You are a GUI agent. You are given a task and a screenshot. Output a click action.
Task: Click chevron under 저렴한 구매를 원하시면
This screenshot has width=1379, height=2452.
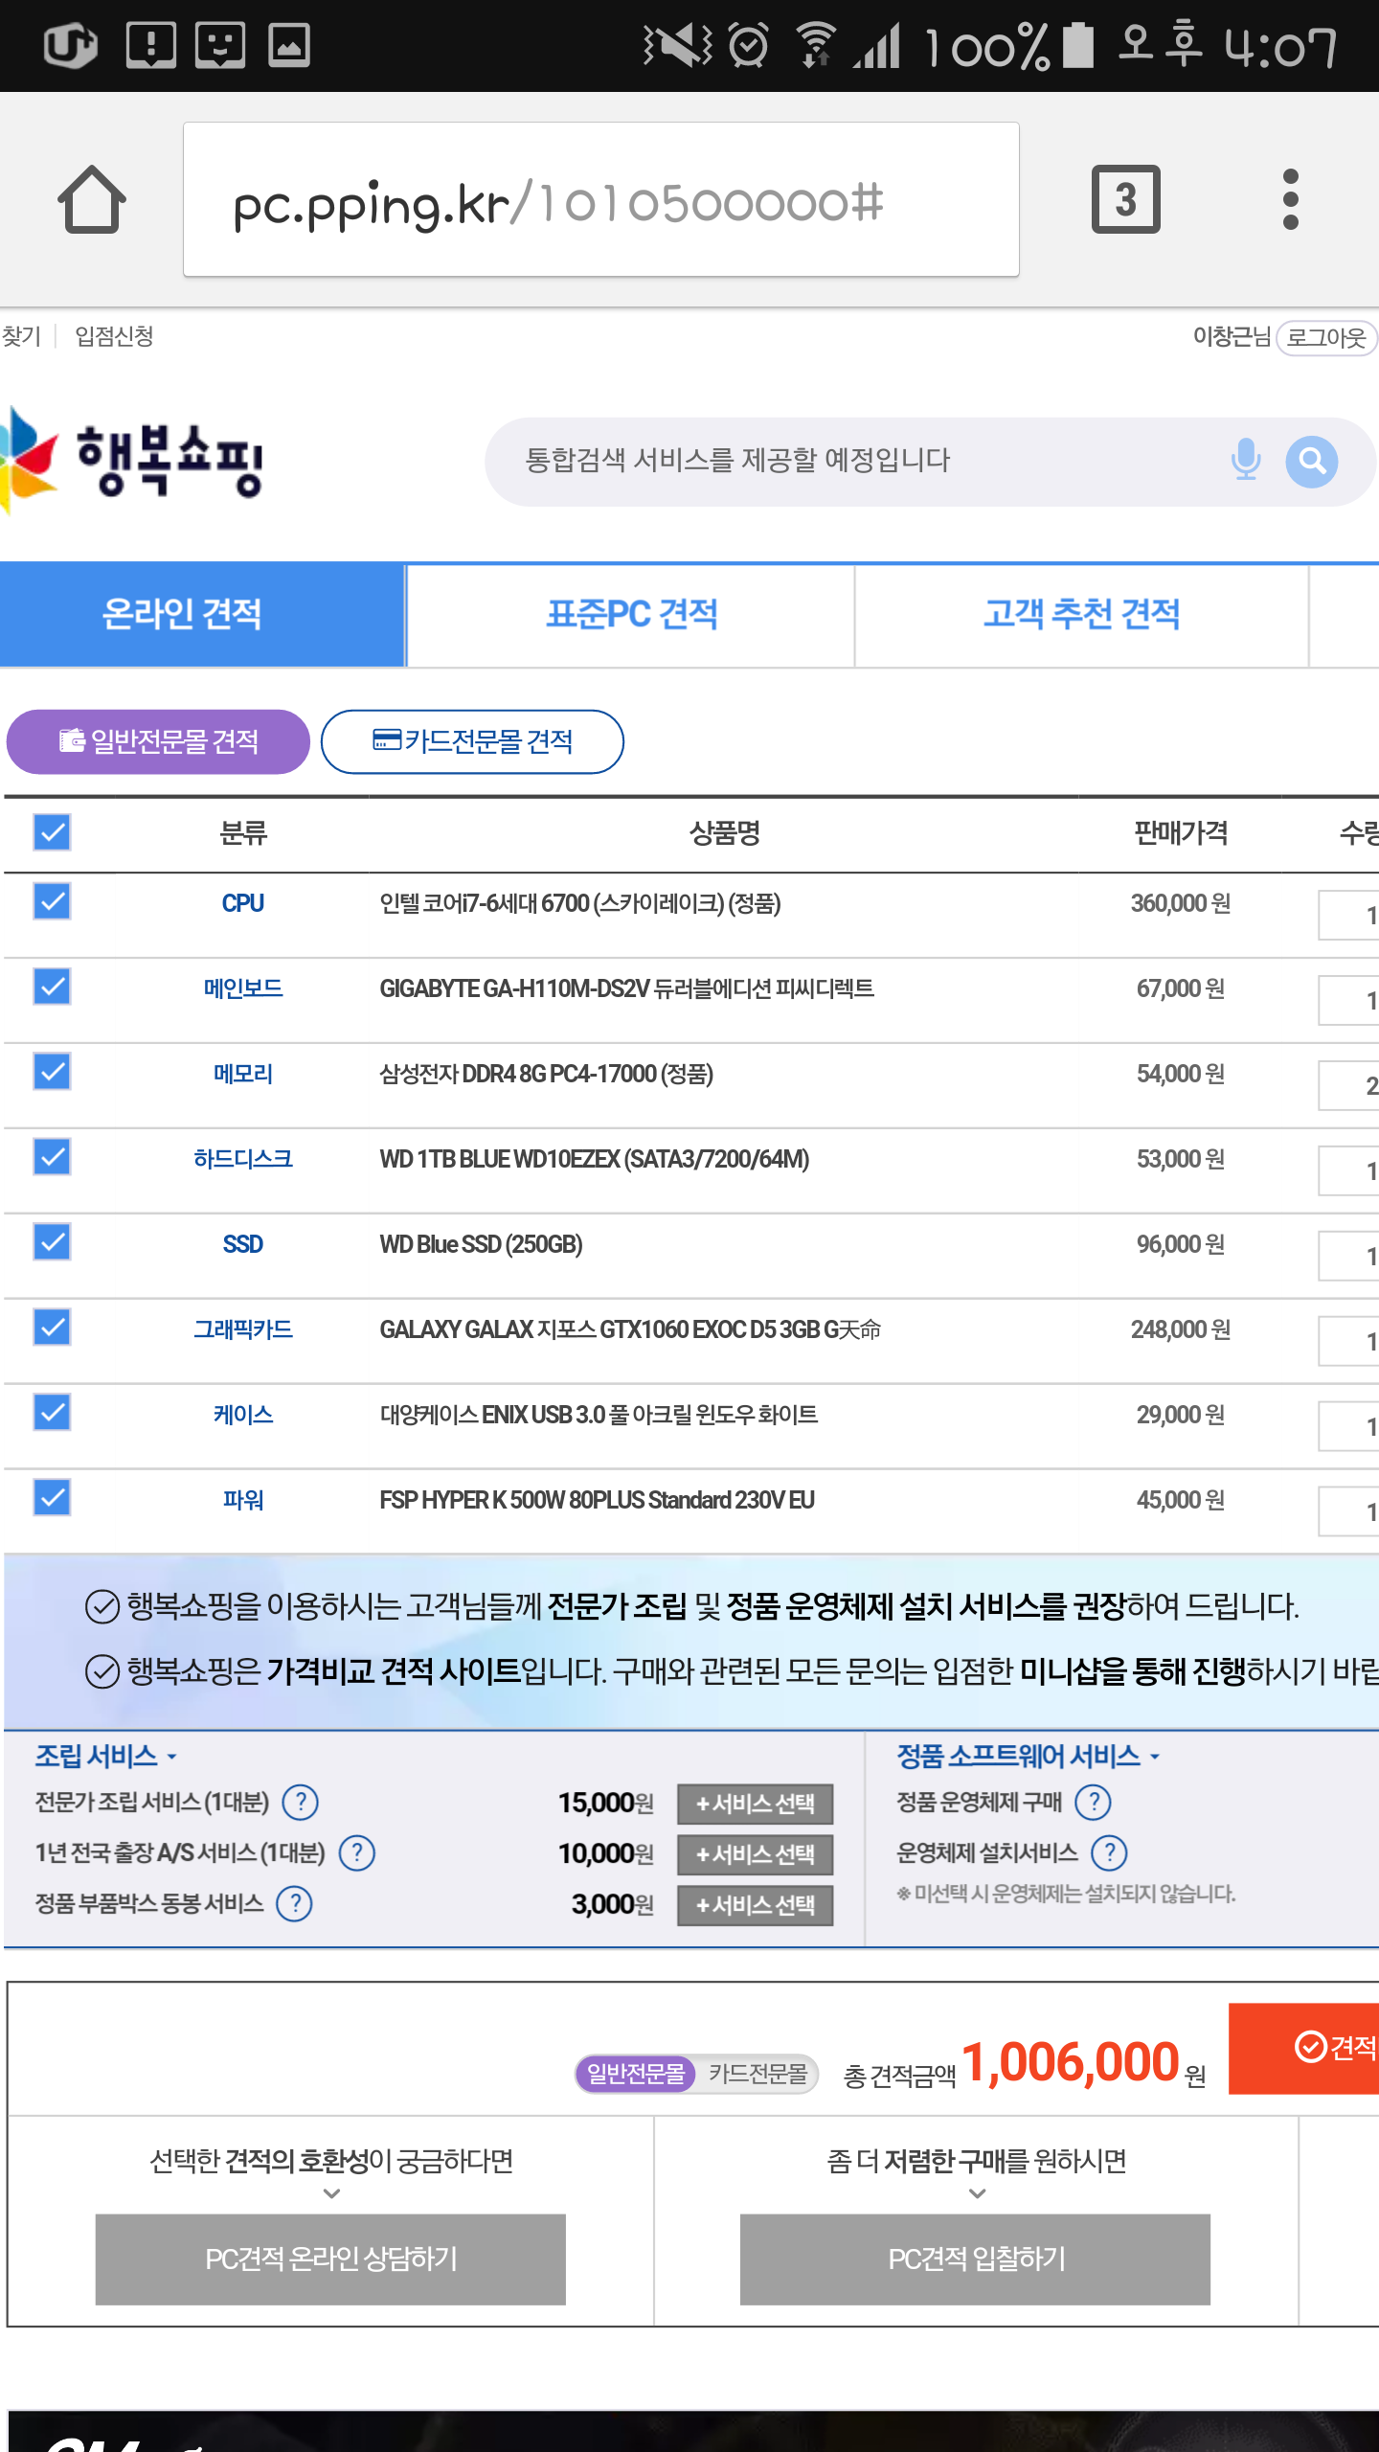coord(976,2194)
